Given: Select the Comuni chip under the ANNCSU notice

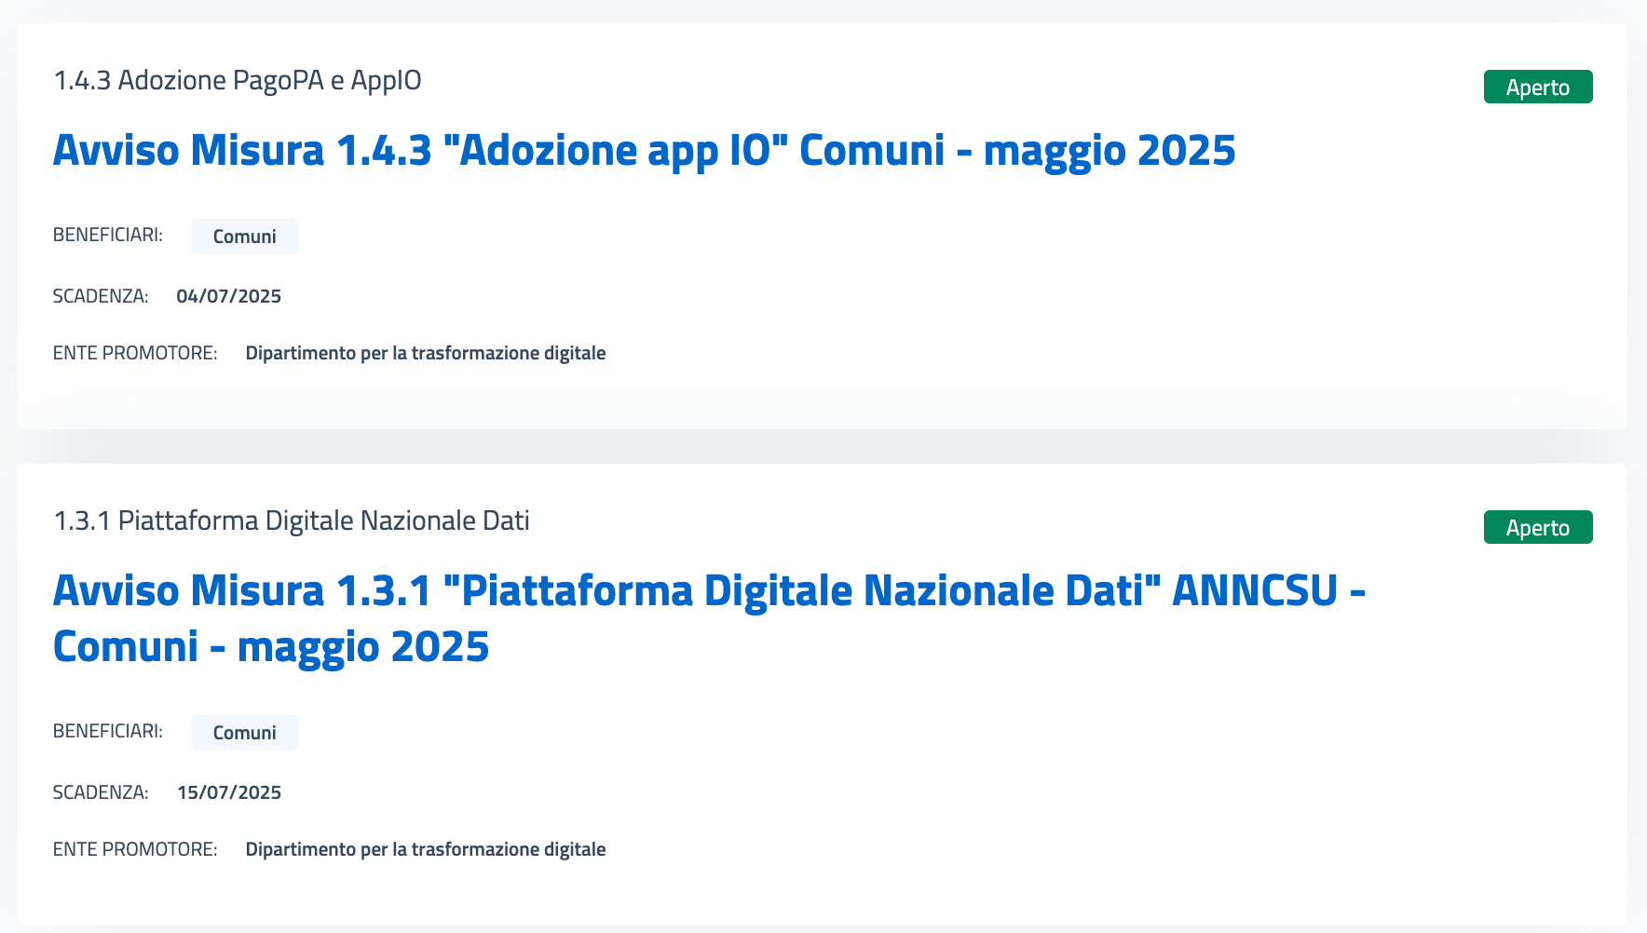Looking at the screenshot, I should 245,733.
